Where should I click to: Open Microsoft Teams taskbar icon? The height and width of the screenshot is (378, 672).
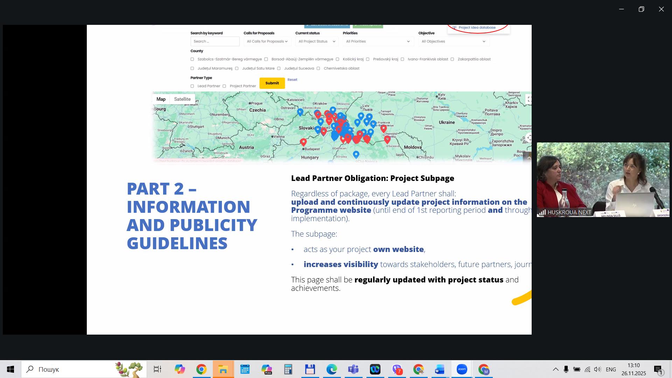coord(353,369)
